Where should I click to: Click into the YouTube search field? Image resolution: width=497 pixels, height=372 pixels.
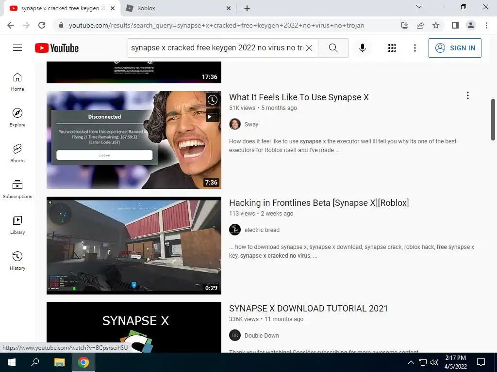click(217, 48)
